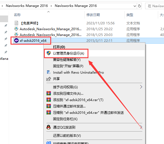The height and width of the screenshot is (144, 164).
Task: Select file name xf-adsk2016_x64
Action: click(33, 40)
